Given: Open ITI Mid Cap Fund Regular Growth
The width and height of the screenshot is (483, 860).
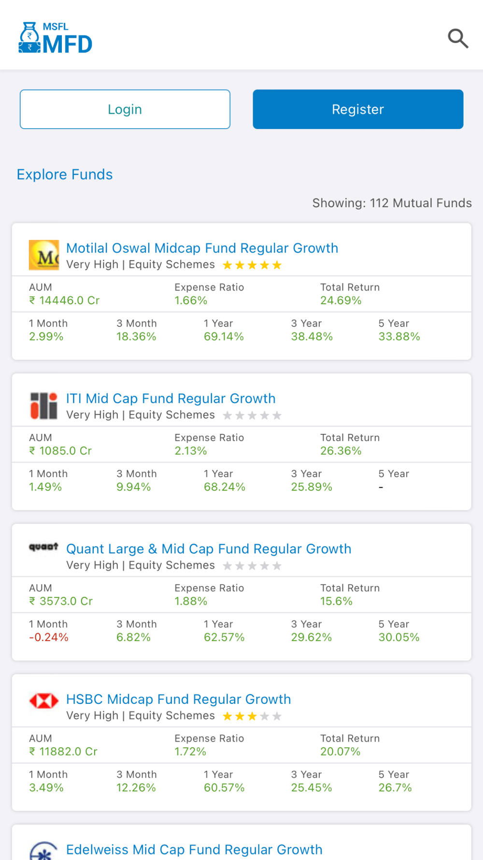Looking at the screenshot, I should click(x=170, y=399).
